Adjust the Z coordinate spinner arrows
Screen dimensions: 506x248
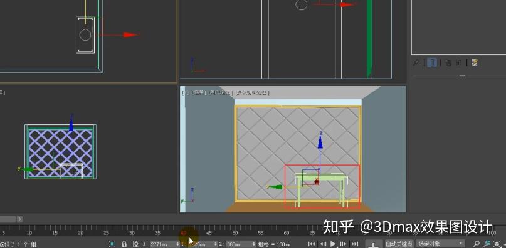254,244
